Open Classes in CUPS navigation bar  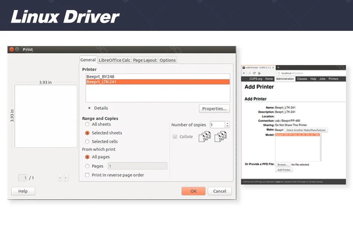pyautogui.click(x=302, y=79)
